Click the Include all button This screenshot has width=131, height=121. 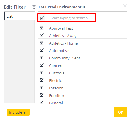18,112
